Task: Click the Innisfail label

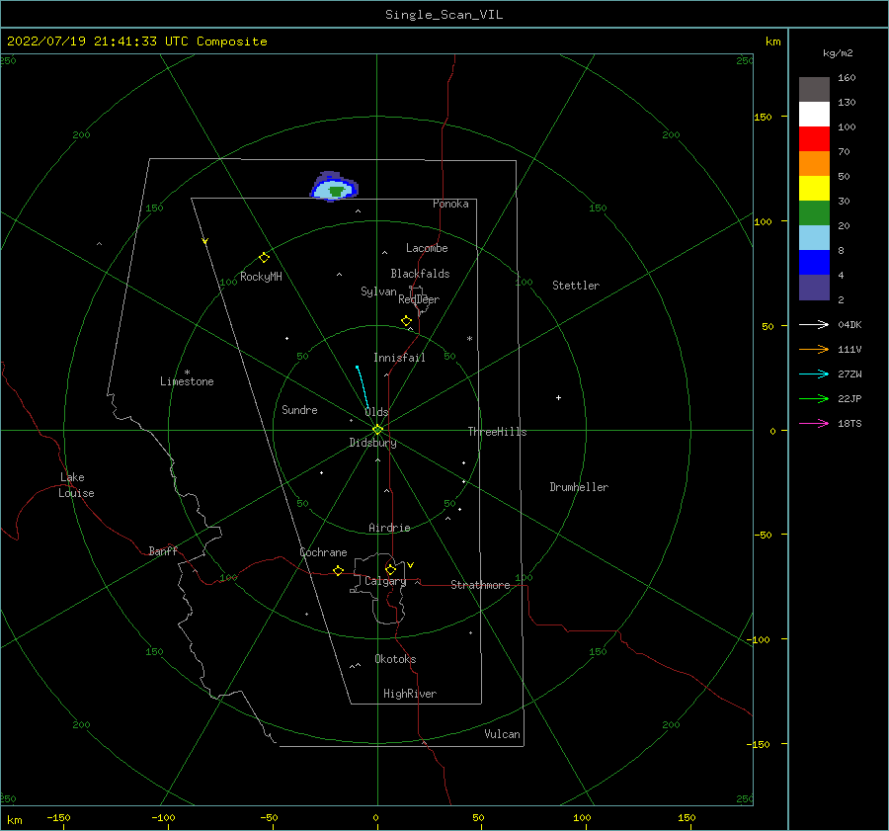Action: tap(399, 358)
